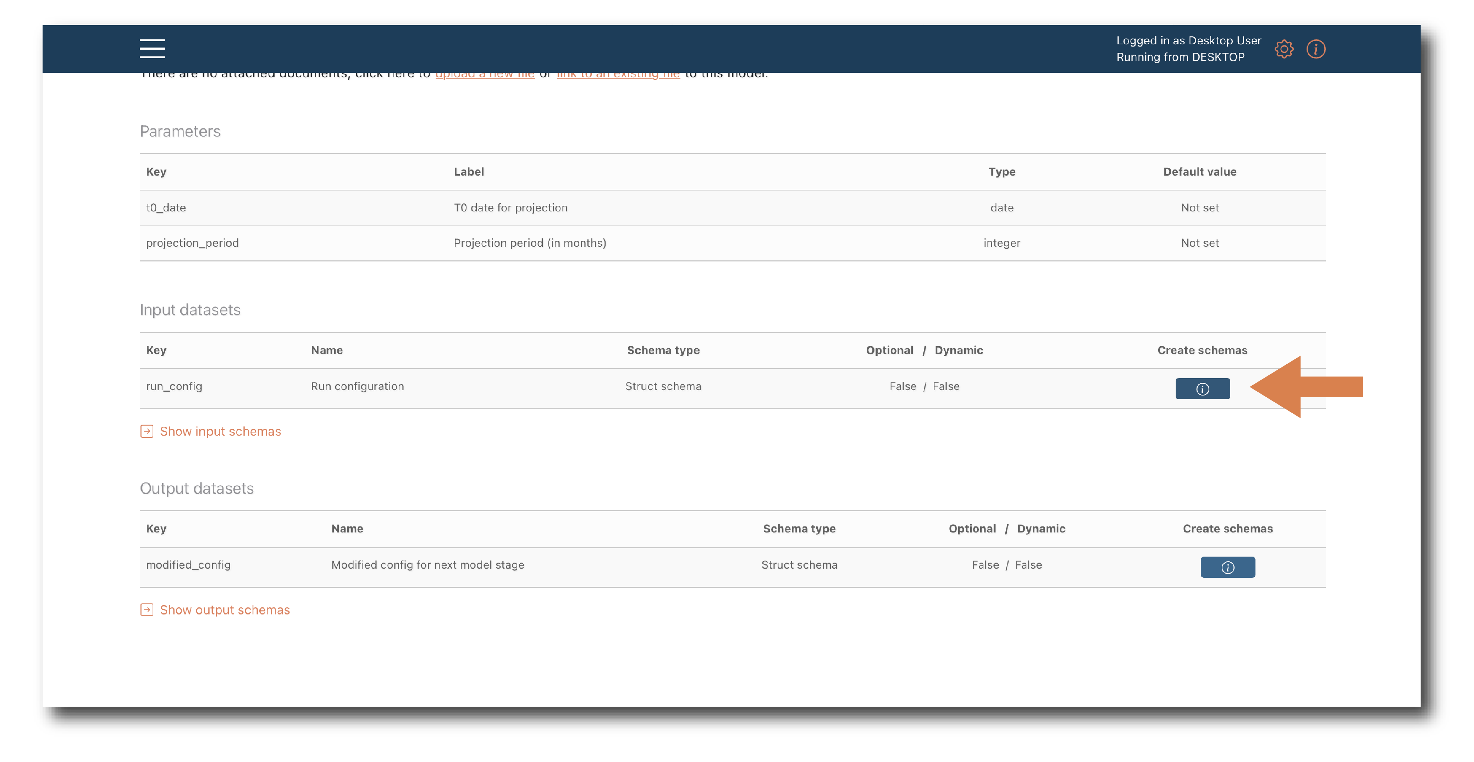Click the 'integer' type cell
This screenshot has width=1474, height=762.
(x=1001, y=243)
